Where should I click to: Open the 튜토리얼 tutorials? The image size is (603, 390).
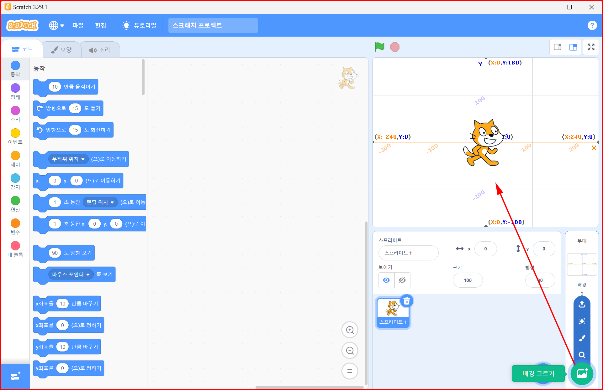140,25
